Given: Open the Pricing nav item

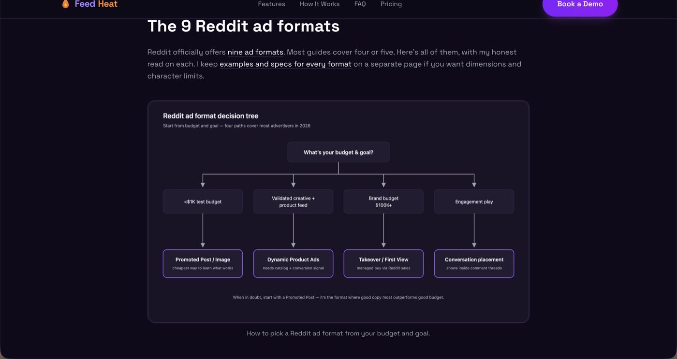Looking at the screenshot, I should 391,4.
